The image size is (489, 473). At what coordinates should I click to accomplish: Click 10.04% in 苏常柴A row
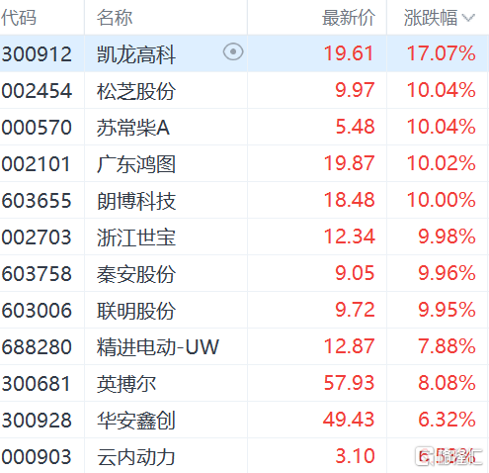[442, 127]
